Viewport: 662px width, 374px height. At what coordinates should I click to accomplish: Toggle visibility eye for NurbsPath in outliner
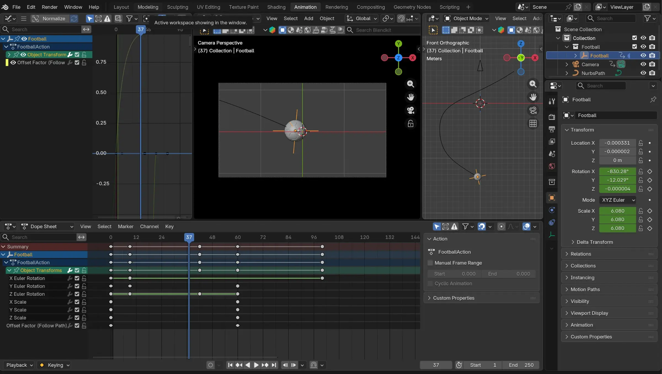pos(643,73)
